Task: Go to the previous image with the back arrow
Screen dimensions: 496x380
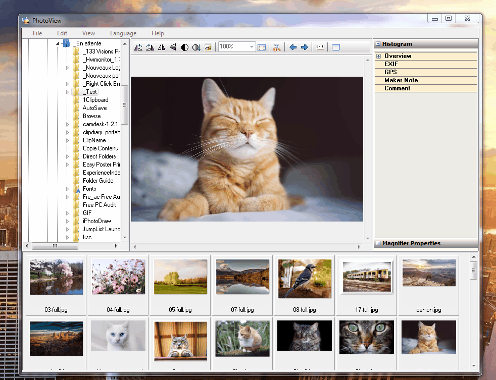Action: (x=293, y=47)
